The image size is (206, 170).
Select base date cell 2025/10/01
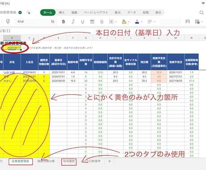[58, 72]
